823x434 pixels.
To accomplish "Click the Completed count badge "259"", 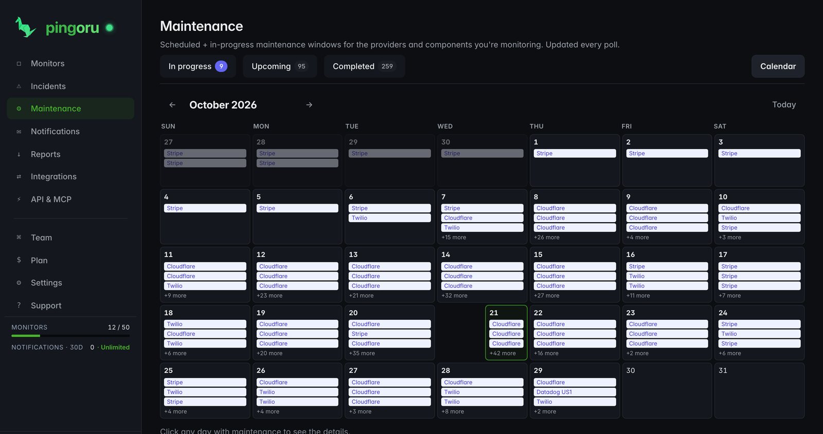I will click(x=387, y=66).
